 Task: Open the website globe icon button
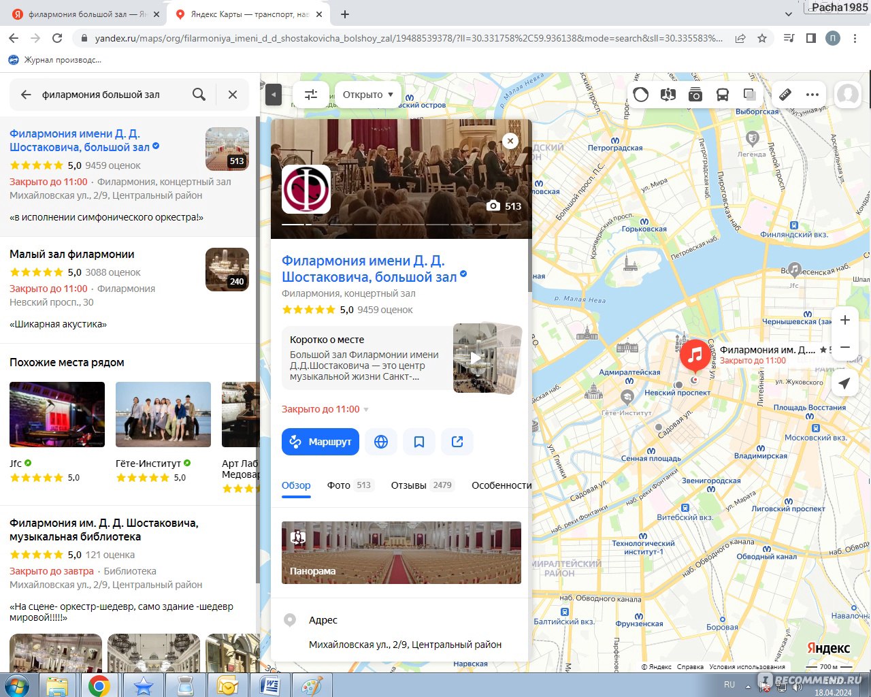(381, 442)
